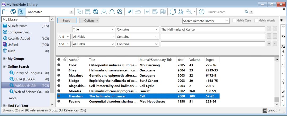Sort references by the Year column header
Viewport: 287px width, 116px height.
182,60
